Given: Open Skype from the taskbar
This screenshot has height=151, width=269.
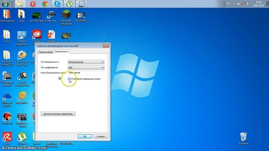Looking at the screenshot, I should click(x=57, y=4).
